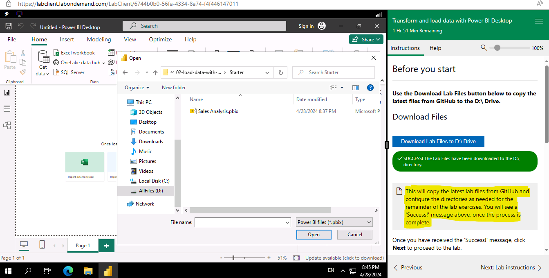Viewport: 549px width, 278px height.
Task: Add a new page with plus button
Action: [x=106, y=246]
